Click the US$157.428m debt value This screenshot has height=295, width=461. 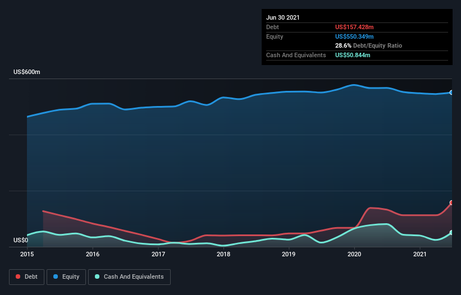pos(354,27)
